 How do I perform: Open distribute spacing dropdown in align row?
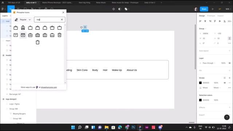(230, 21)
